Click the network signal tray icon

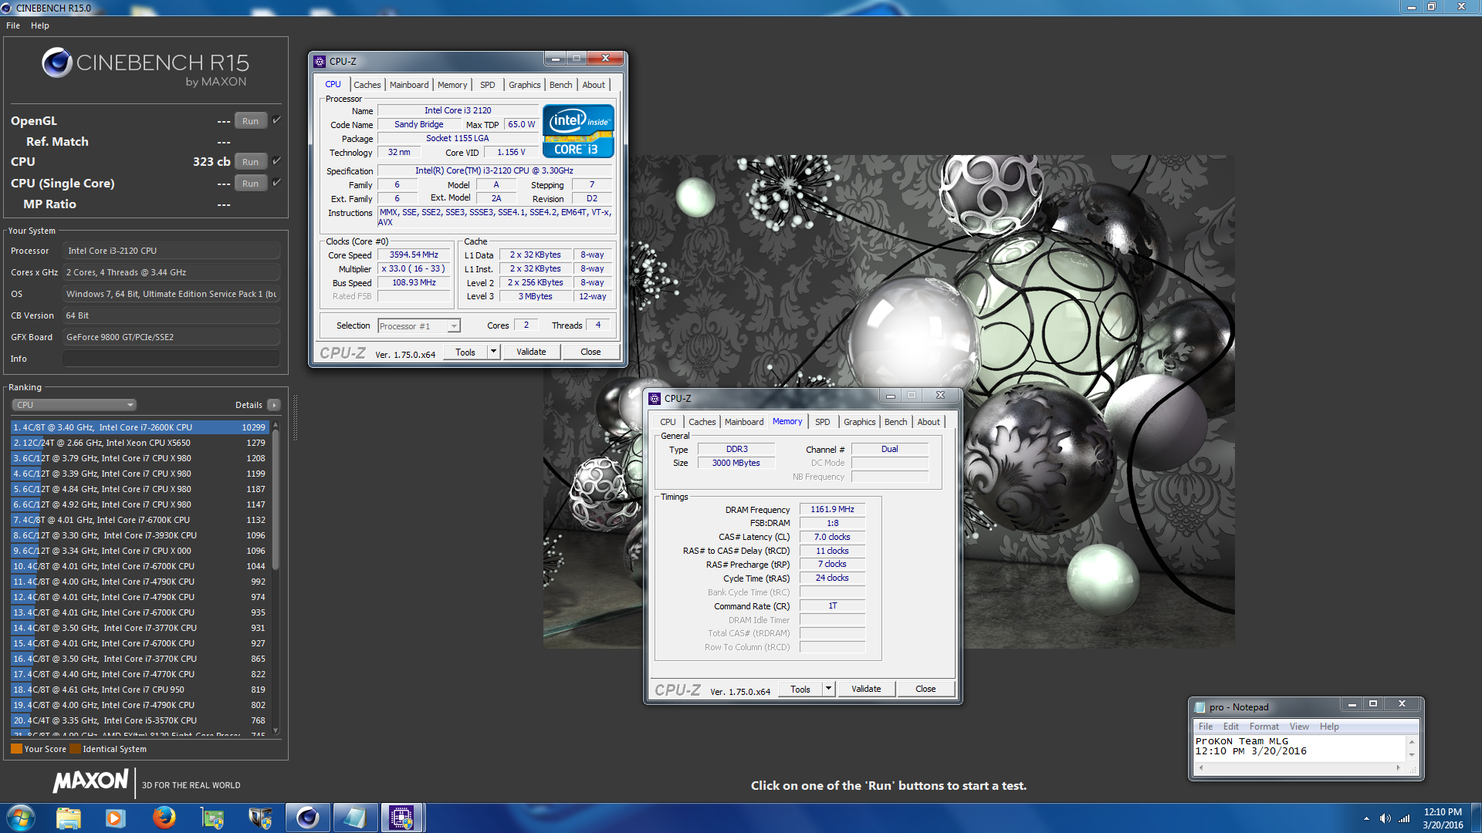pos(1404,818)
